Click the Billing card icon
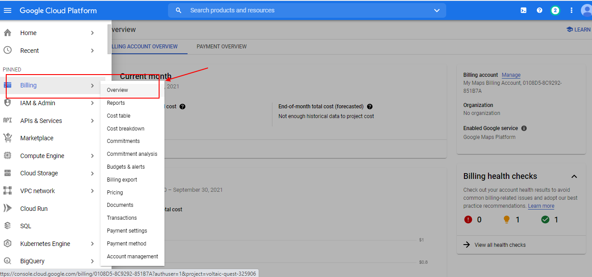This screenshot has height=277, width=592. [8, 85]
